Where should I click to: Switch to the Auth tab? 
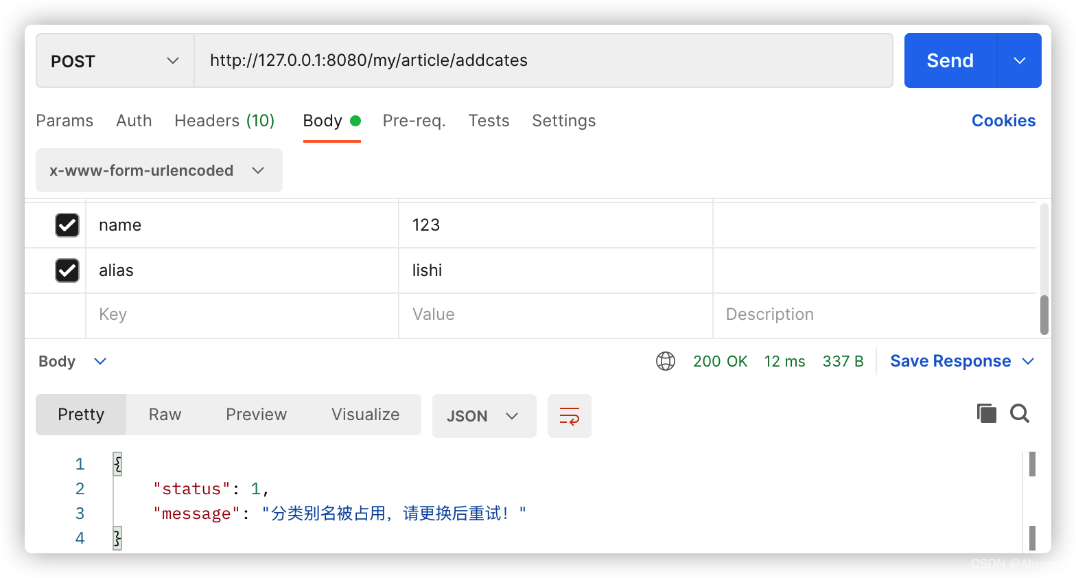[x=134, y=121]
